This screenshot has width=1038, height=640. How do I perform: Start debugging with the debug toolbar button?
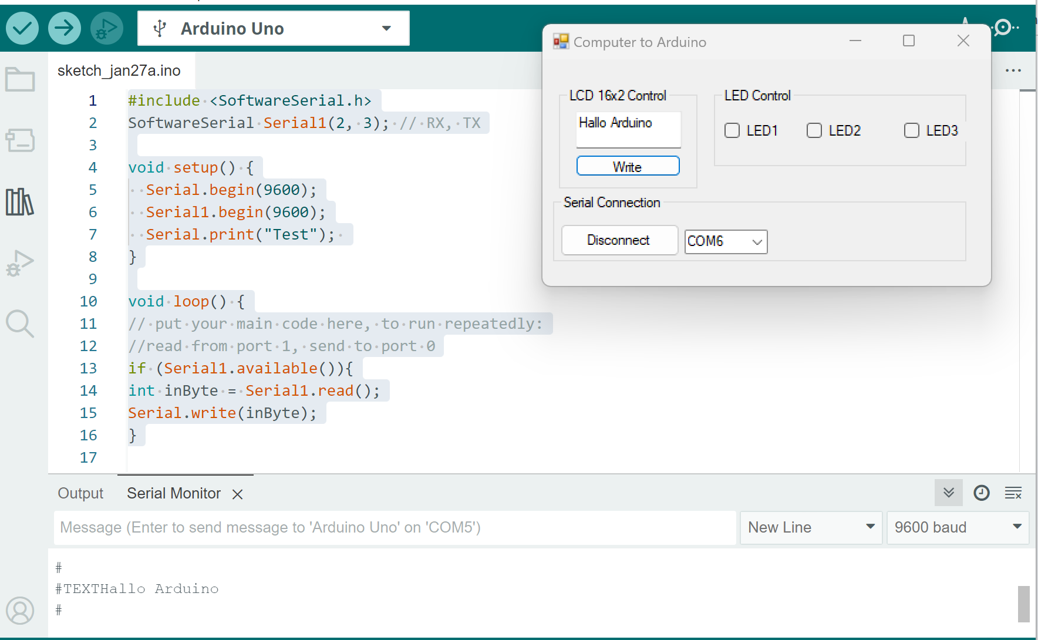[x=106, y=28]
